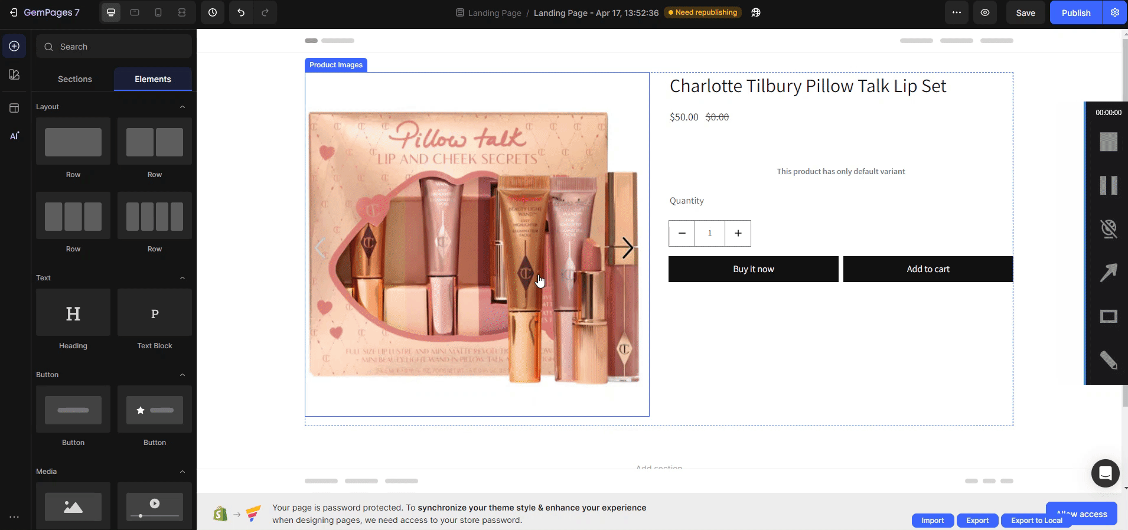Select the Product Images label tag
Image resolution: width=1128 pixels, height=530 pixels.
(x=336, y=65)
